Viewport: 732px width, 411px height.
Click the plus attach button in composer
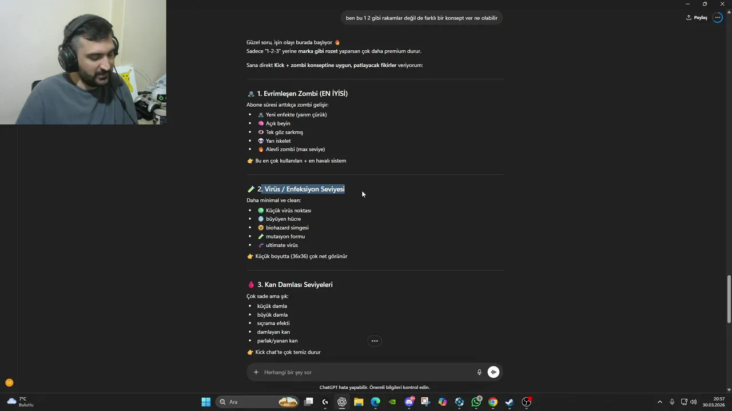pyautogui.click(x=256, y=372)
